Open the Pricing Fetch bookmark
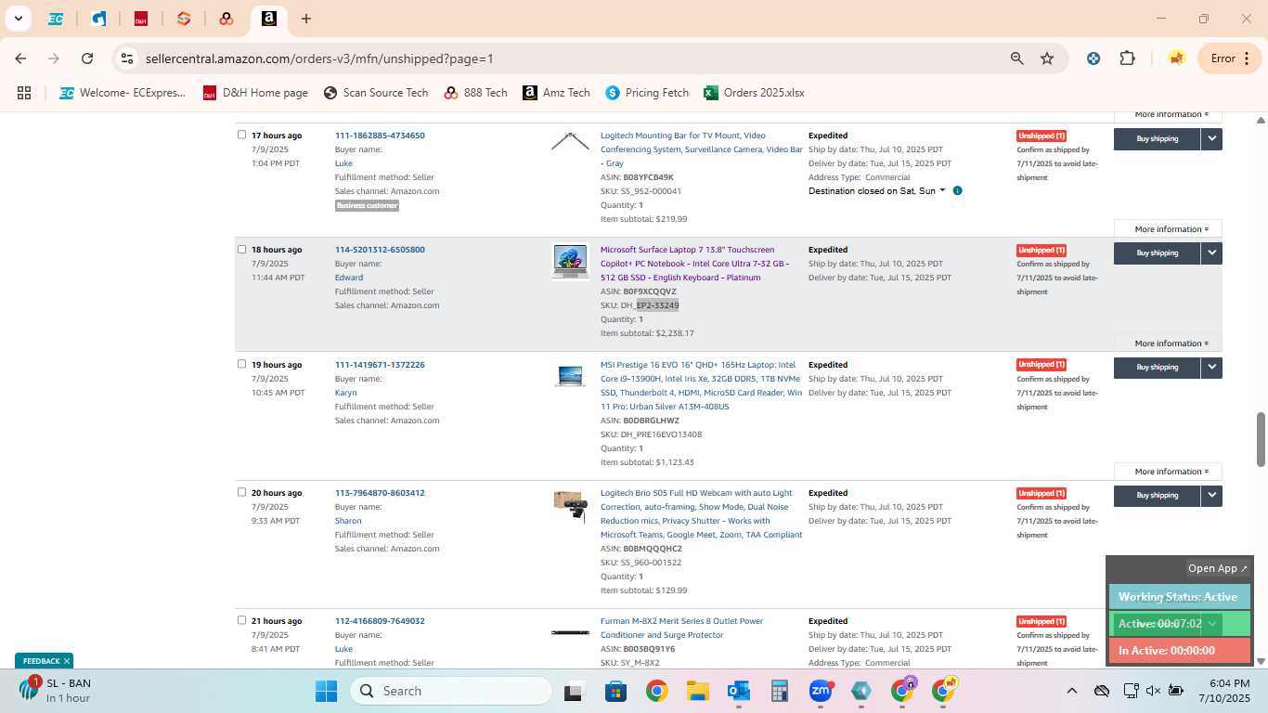 tap(647, 93)
